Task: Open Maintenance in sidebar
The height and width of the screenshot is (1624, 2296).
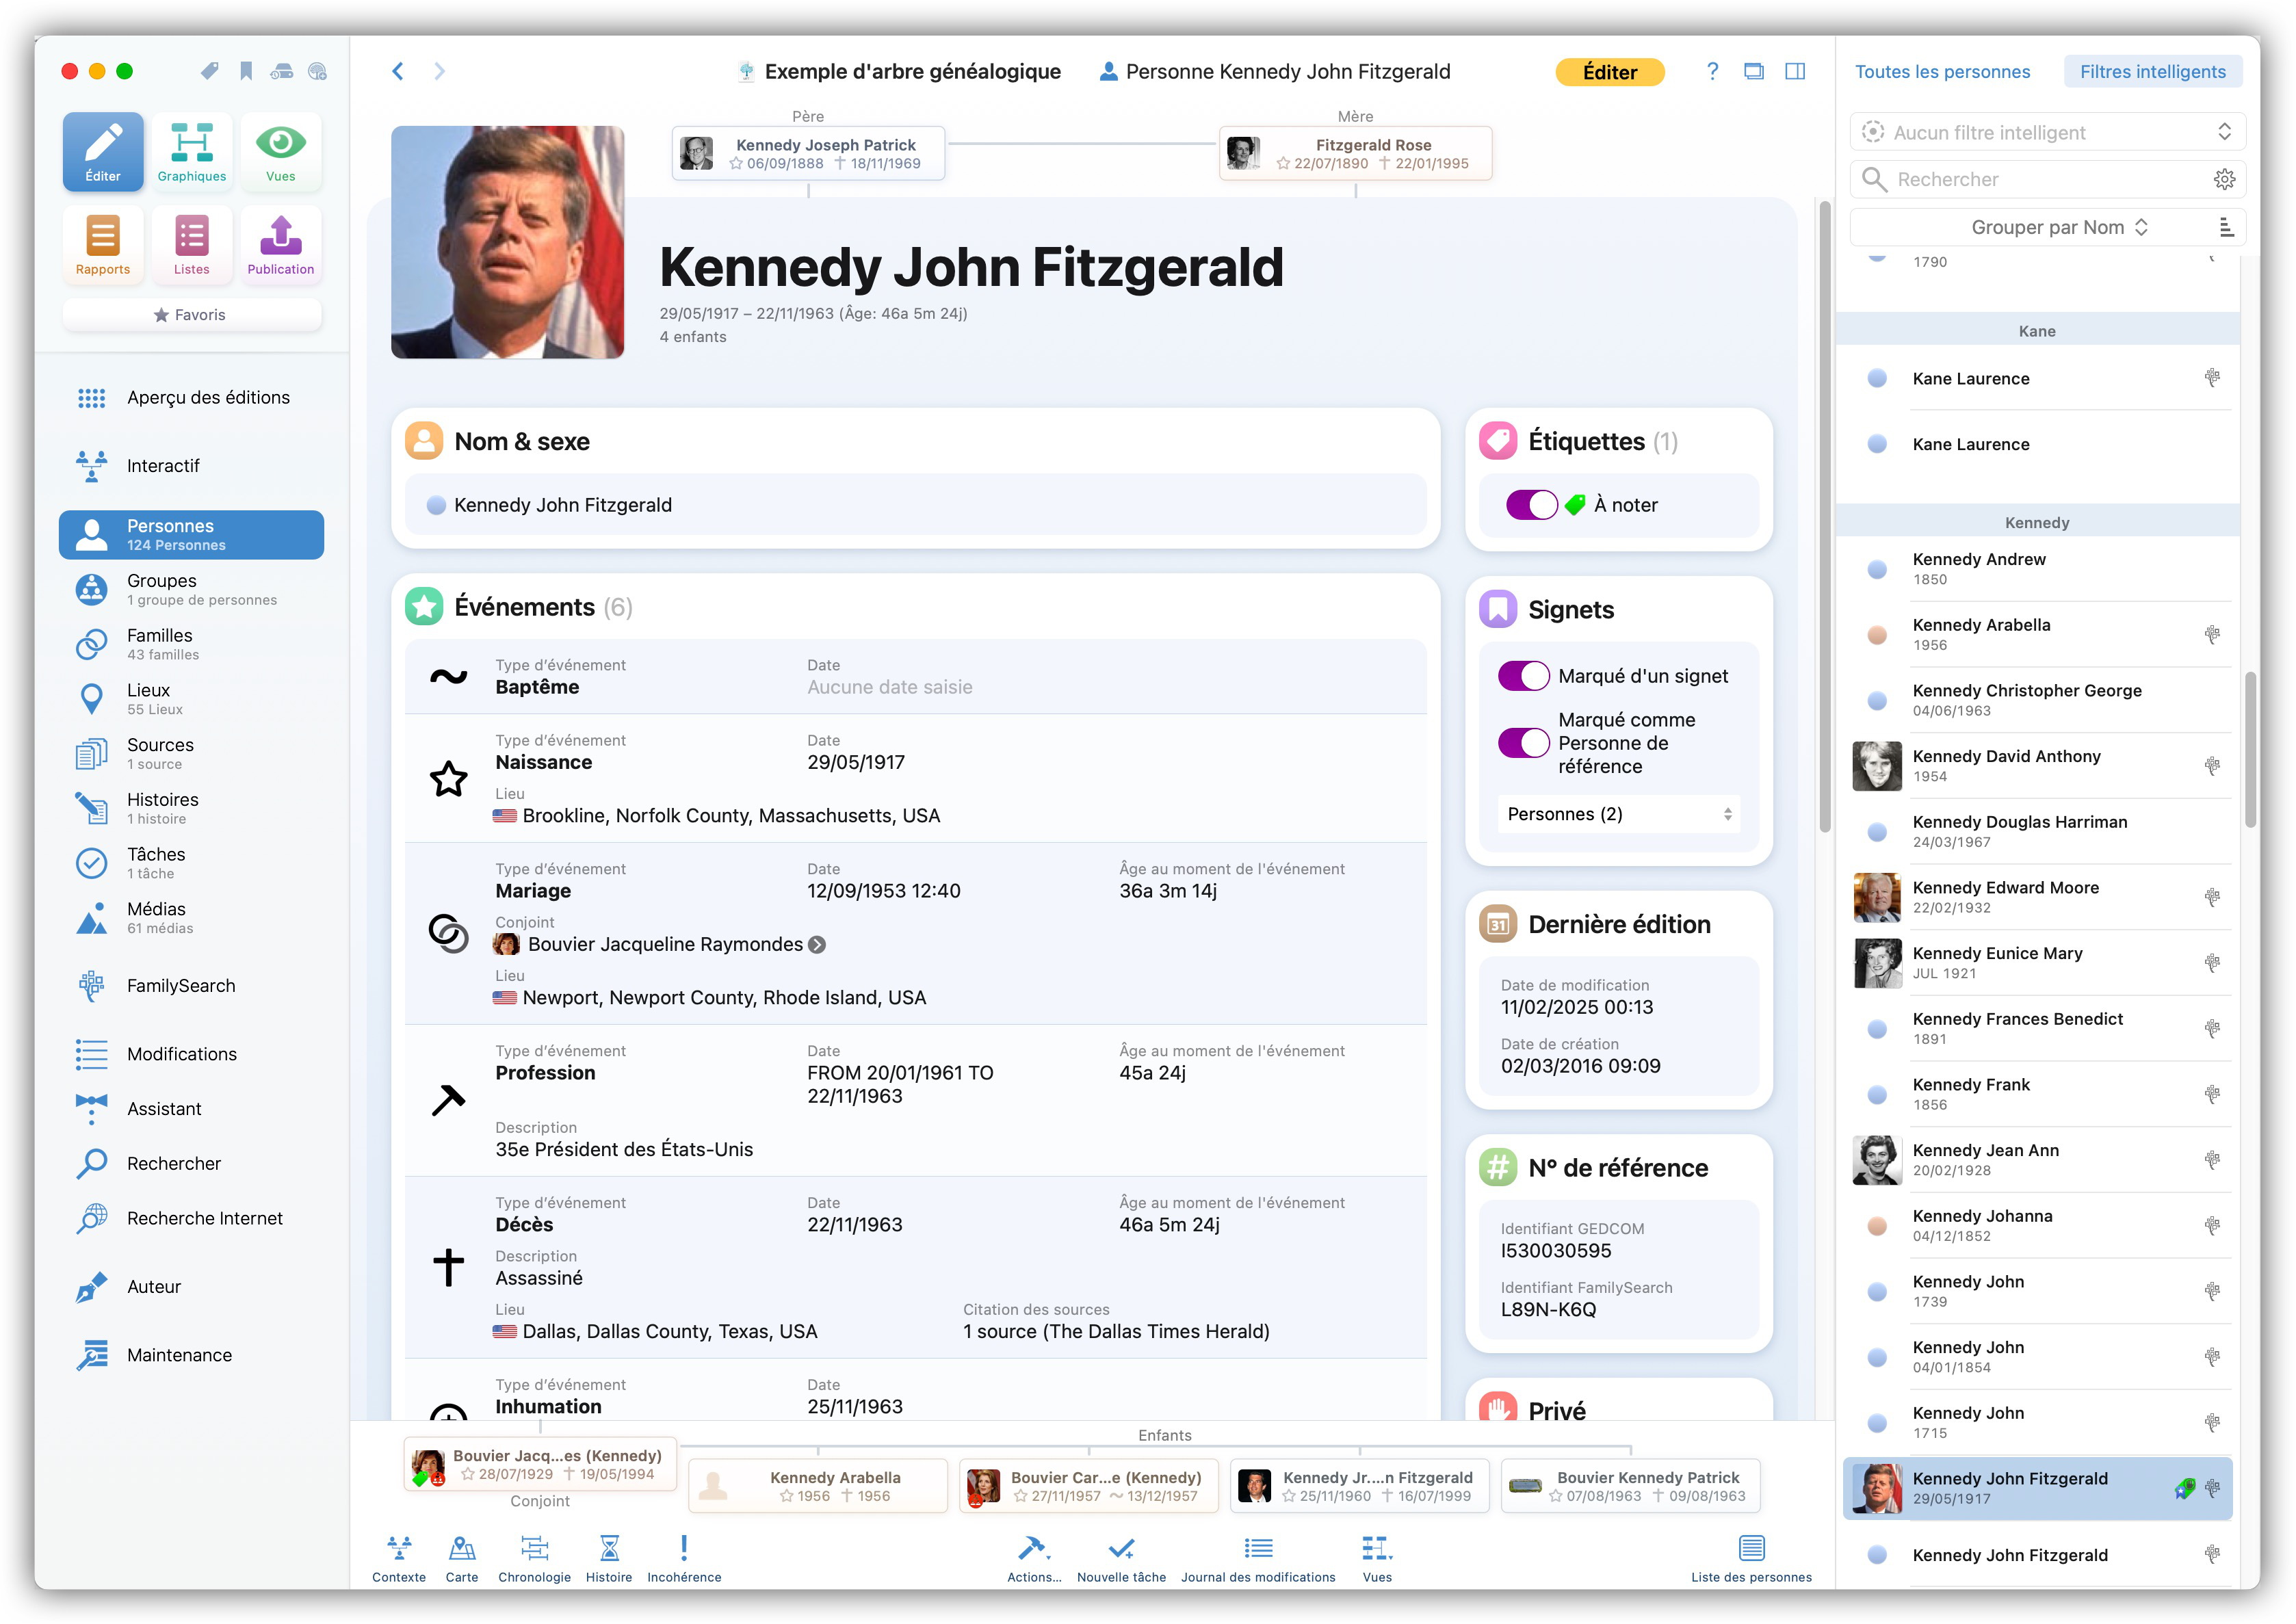Action: point(191,1355)
